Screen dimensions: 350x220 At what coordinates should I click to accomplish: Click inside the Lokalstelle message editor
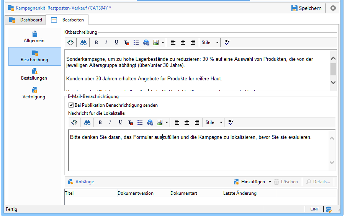click(x=198, y=150)
